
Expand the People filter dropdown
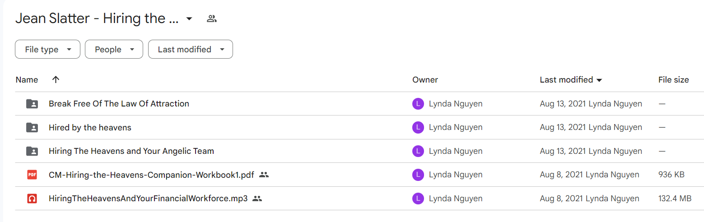114,49
